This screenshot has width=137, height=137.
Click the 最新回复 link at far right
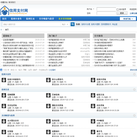(x=134, y=70)
